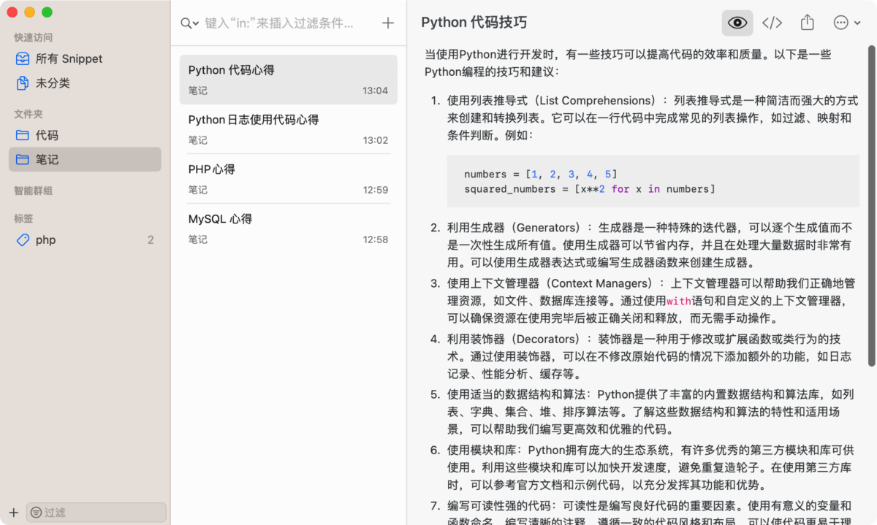The width and height of the screenshot is (877, 525).
Task: Click the 12:59 timestamp
Action: (x=375, y=190)
